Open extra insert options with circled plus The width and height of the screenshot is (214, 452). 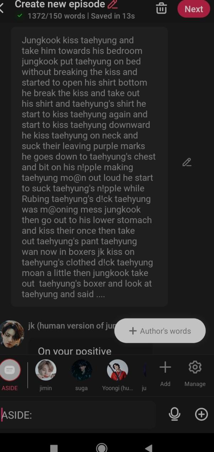tap(202, 414)
